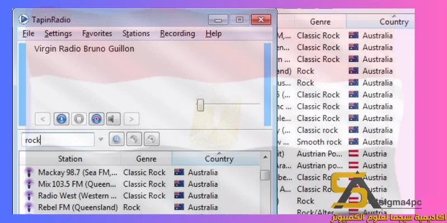
Task: Click Classic Rock genre of Radio West
Action: coord(144,196)
